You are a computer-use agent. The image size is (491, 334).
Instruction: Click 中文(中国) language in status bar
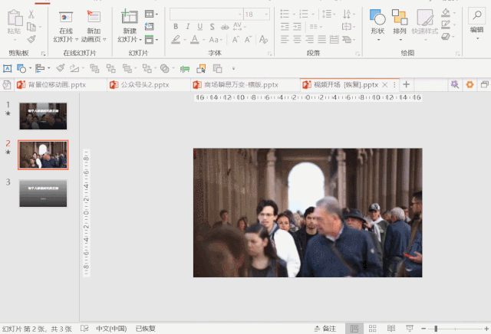111,329
